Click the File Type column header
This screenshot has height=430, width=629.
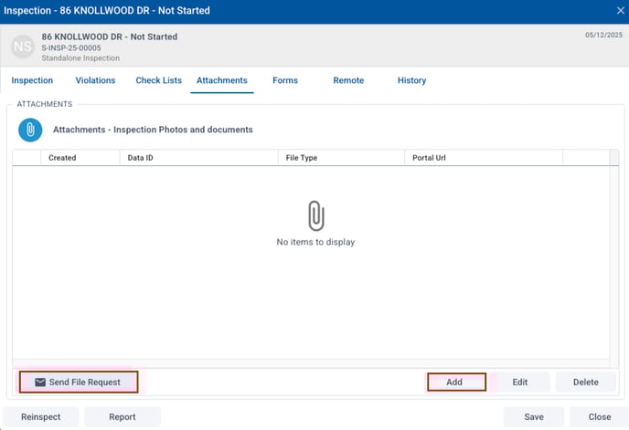(302, 158)
